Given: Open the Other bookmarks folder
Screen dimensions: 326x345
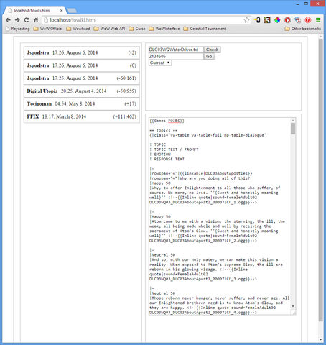Looking at the screenshot, I should pos(303,29).
